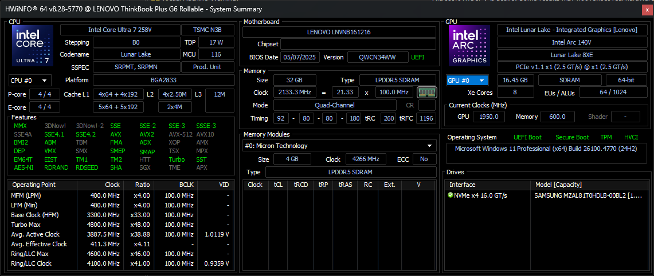Screen dimensions: 654x276
Task: Select the SAMSUNG MZAL81T0HDLB-00BL2 drive entry
Action: (x=589, y=195)
